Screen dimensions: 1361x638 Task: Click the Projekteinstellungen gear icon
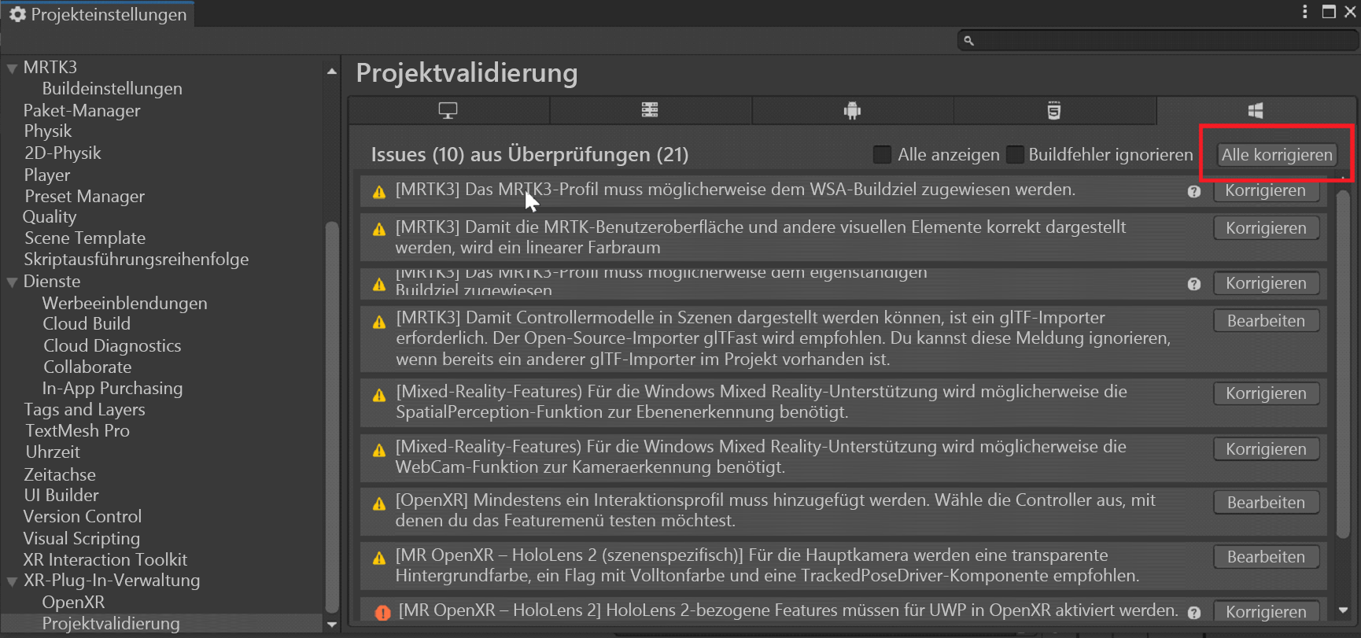point(17,14)
